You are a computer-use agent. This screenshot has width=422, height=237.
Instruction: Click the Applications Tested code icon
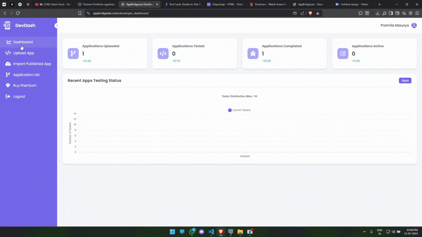point(163,53)
